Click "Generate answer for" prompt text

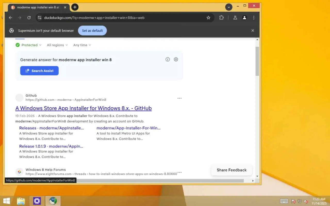pyautogui.click(x=39, y=60)
